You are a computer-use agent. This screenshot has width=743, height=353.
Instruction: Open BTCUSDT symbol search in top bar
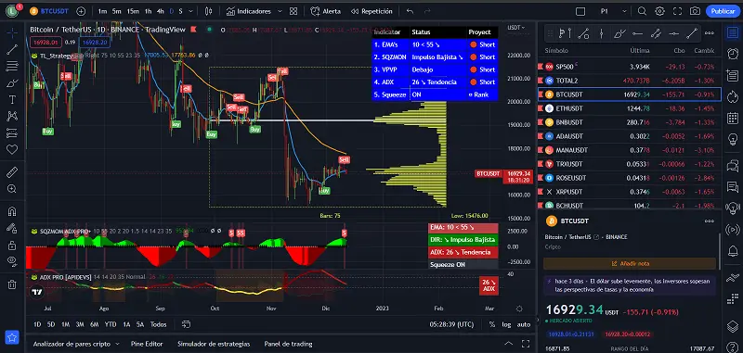pyautogui.click(x=49, y=11)
